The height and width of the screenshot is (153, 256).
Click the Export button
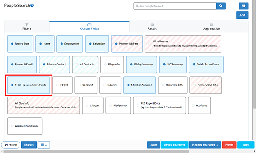pos(29,144)
